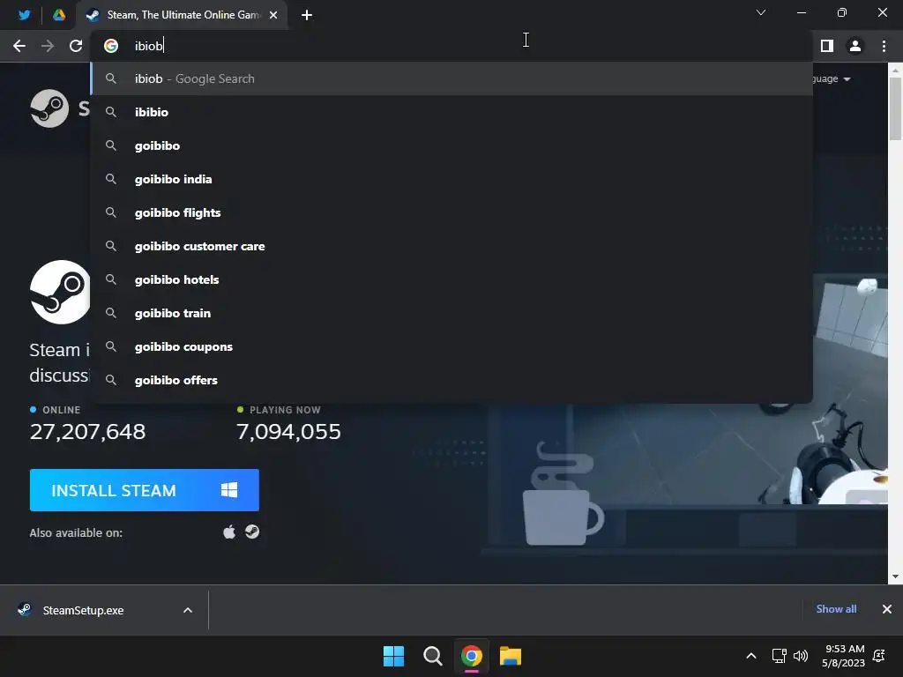Screen dimensions: 903x677
Task: Click scrollbar up arrow
Action: (895, 70)
